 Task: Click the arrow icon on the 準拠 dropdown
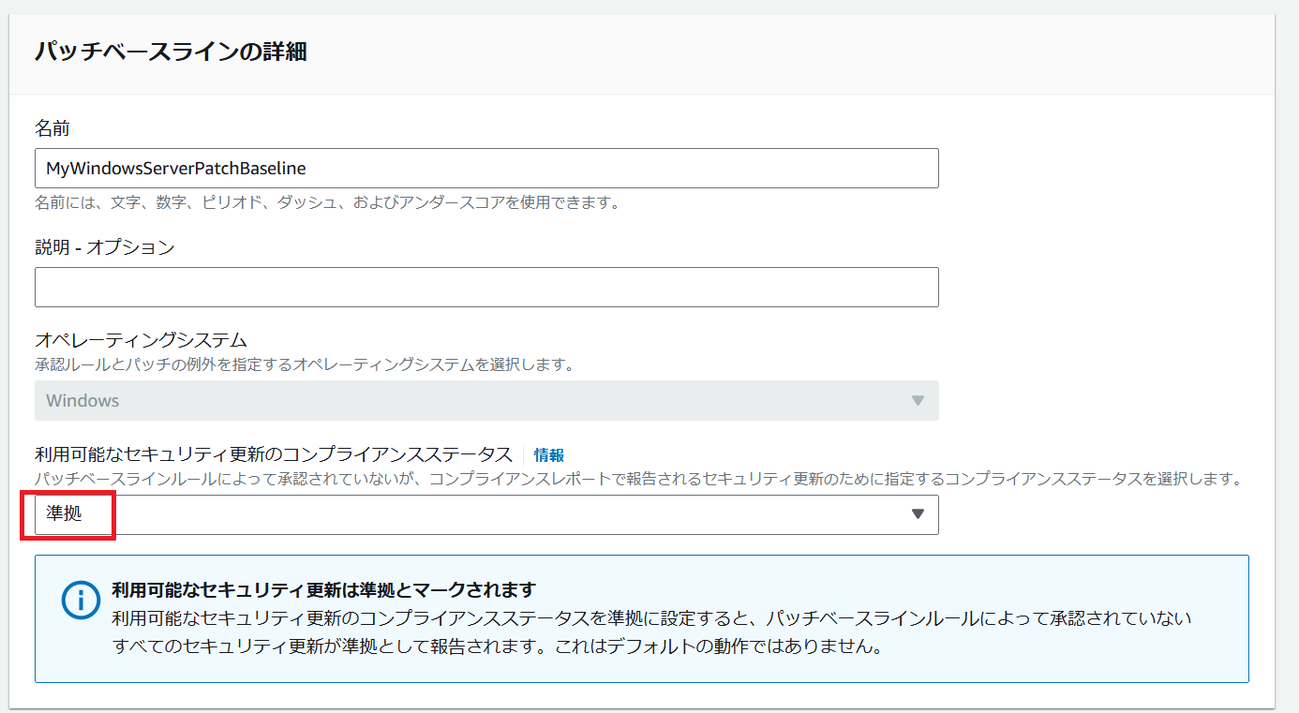point(918,514)
